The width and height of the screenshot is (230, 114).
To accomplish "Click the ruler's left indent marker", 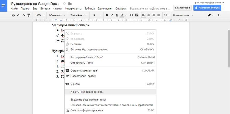I will [61, 21].
